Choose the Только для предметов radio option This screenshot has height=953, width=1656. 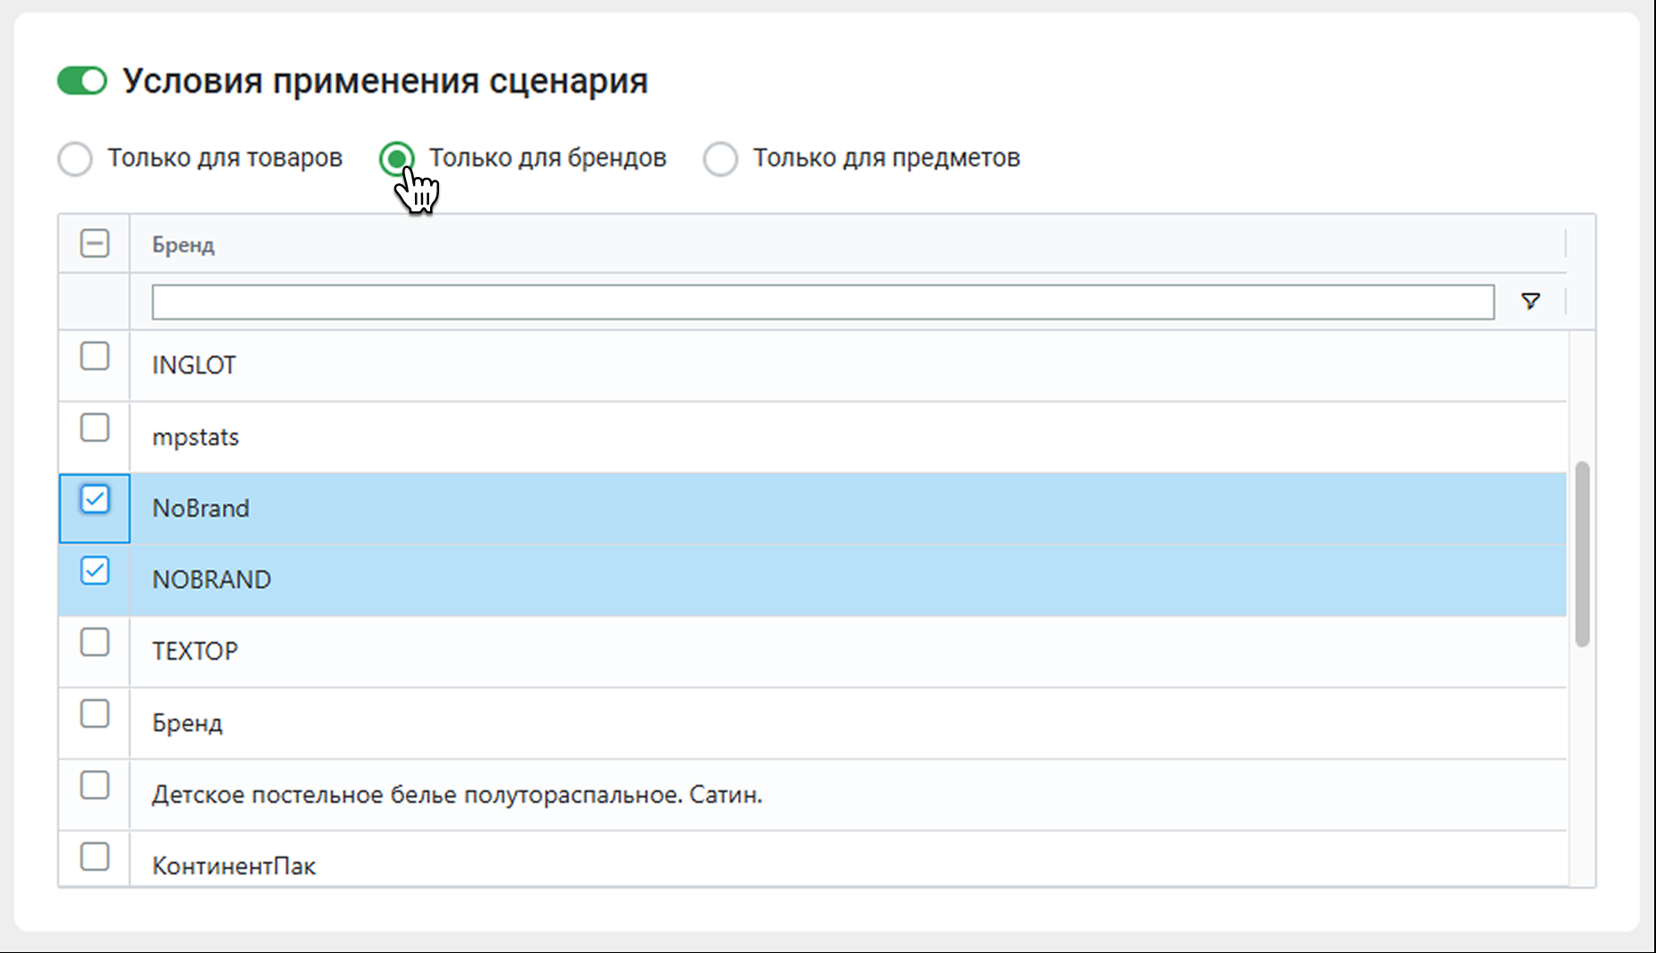click(720, 159)
